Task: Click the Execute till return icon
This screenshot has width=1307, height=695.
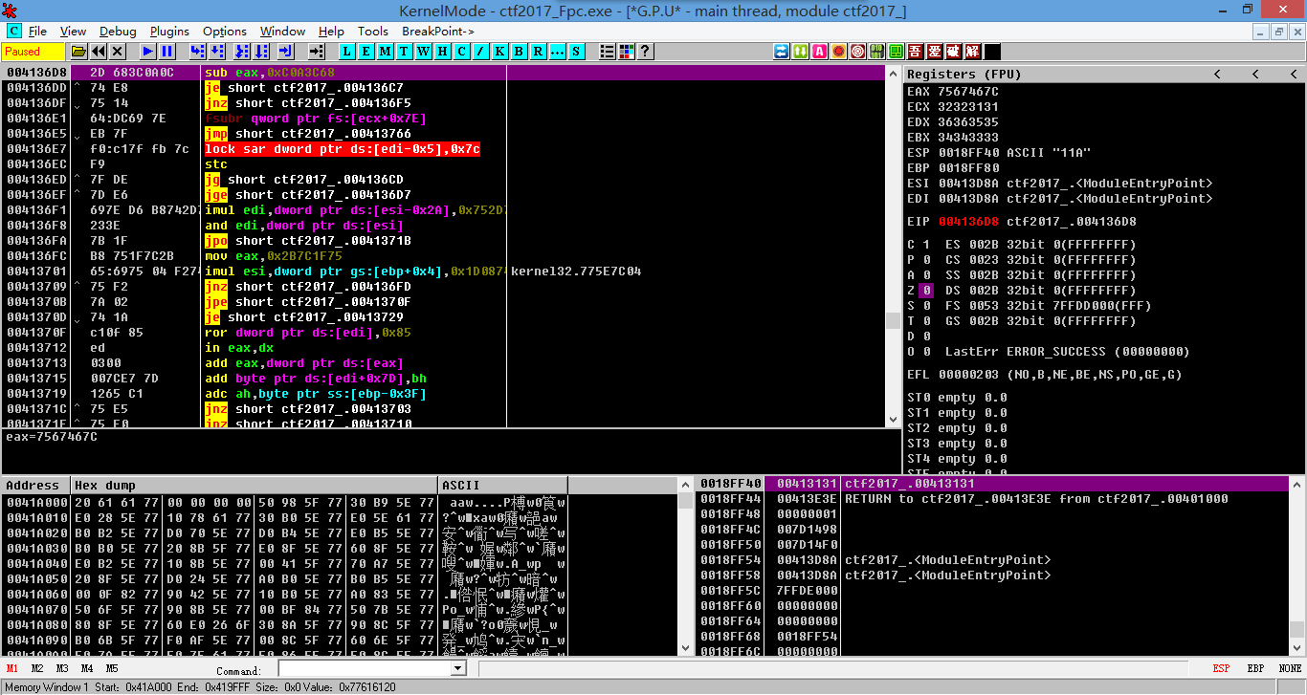Action: [285, 51]
